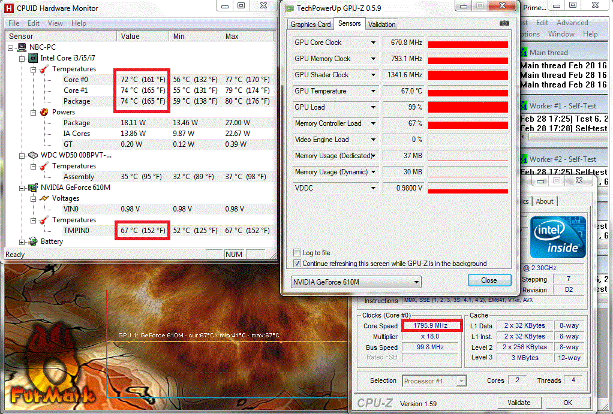Screen dimensions: 613x414
Task: Switch to the Validation tab in GPU-Z
Action: [382, 24]
